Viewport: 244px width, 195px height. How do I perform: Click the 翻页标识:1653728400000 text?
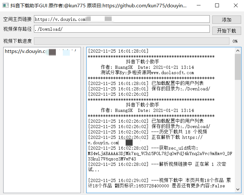142,186
